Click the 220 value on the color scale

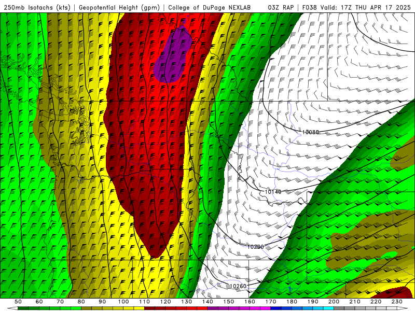[376, 302]
